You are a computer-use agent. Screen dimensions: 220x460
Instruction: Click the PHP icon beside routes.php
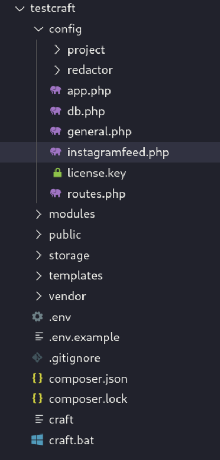(x=56, y=193)
